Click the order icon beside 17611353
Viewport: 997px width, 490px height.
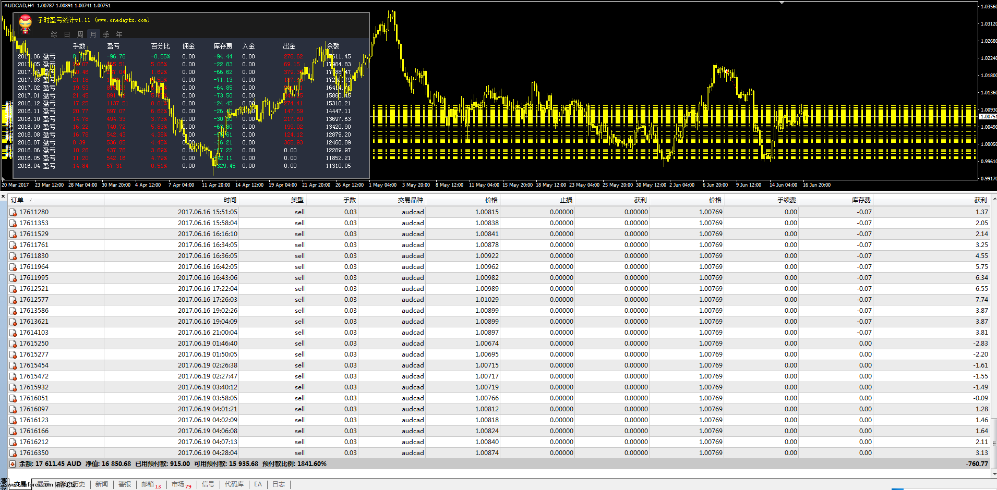[13, 223]
